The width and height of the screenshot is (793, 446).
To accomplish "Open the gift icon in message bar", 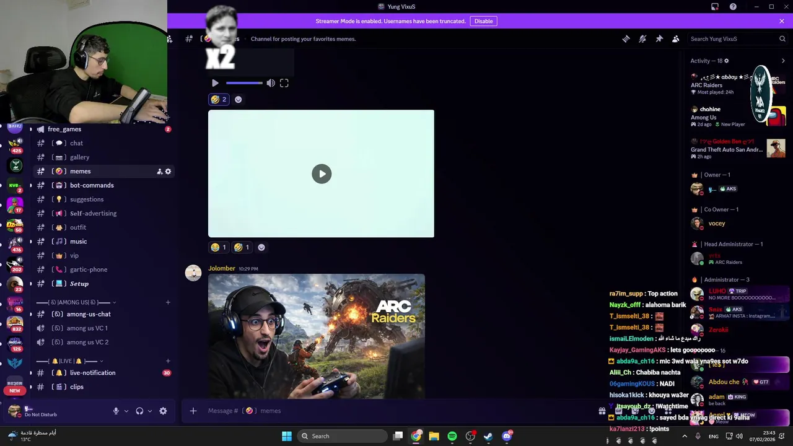I will point(602,411).
